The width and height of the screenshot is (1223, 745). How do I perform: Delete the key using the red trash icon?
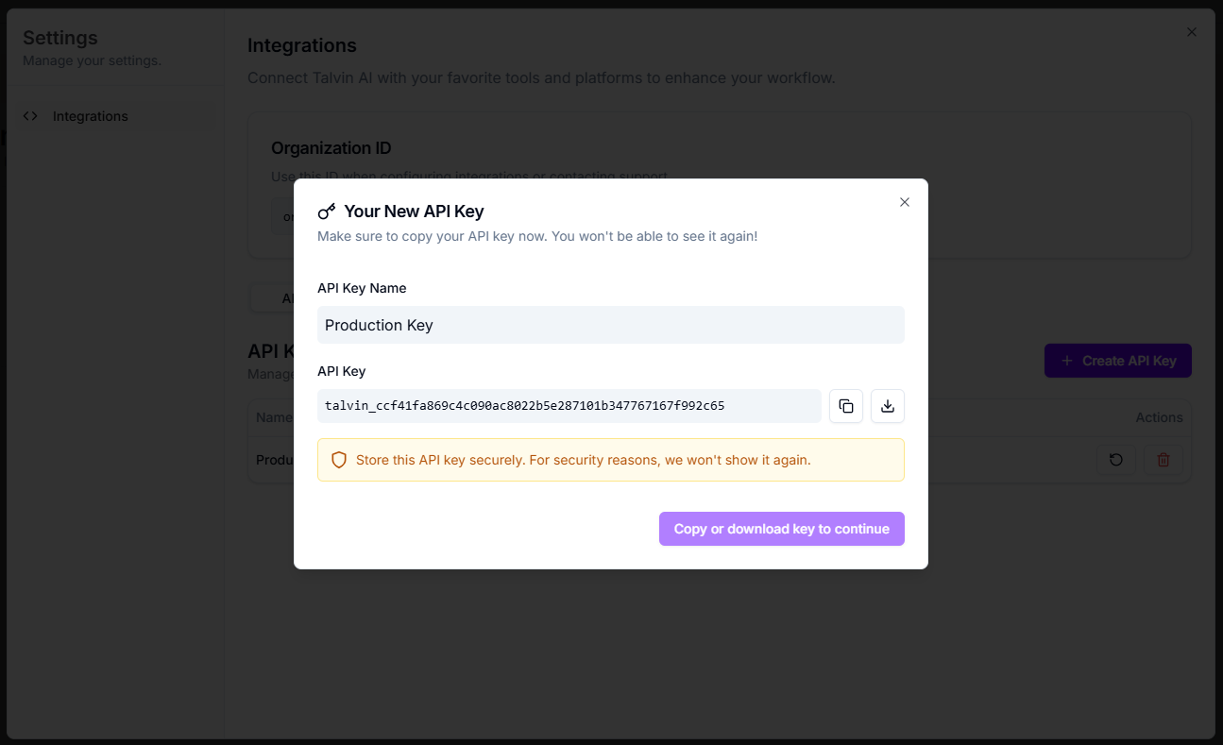(1164, 460)
